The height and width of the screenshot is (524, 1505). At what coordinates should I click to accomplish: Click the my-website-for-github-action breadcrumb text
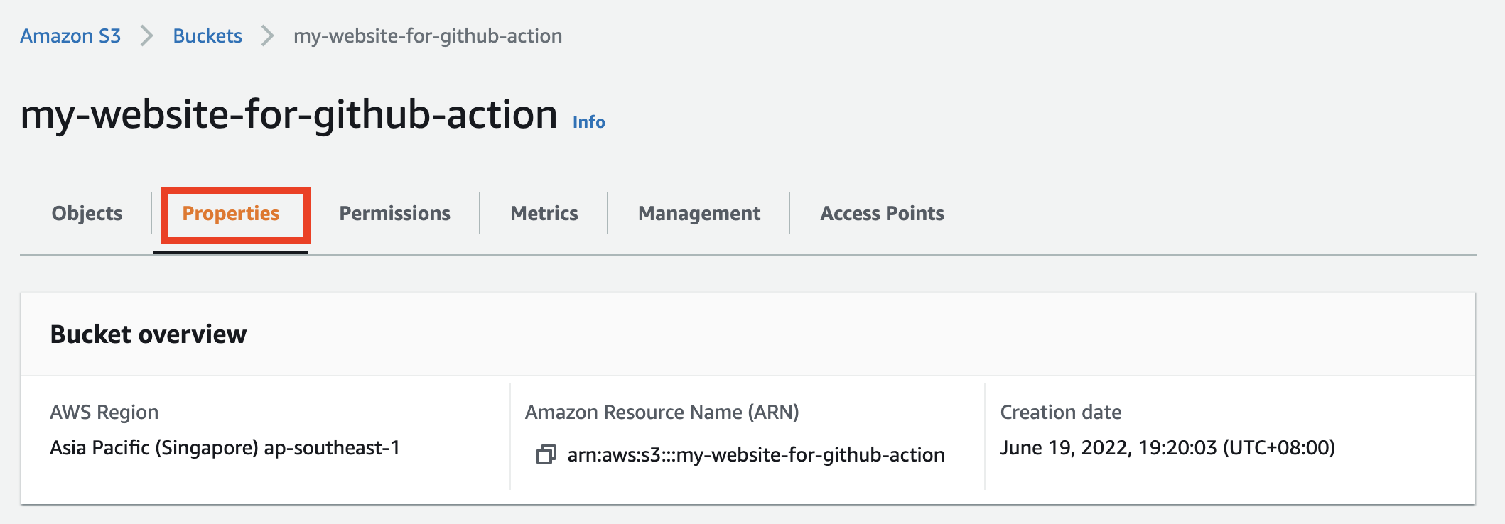pyautogui.click(x=428, y=36)
